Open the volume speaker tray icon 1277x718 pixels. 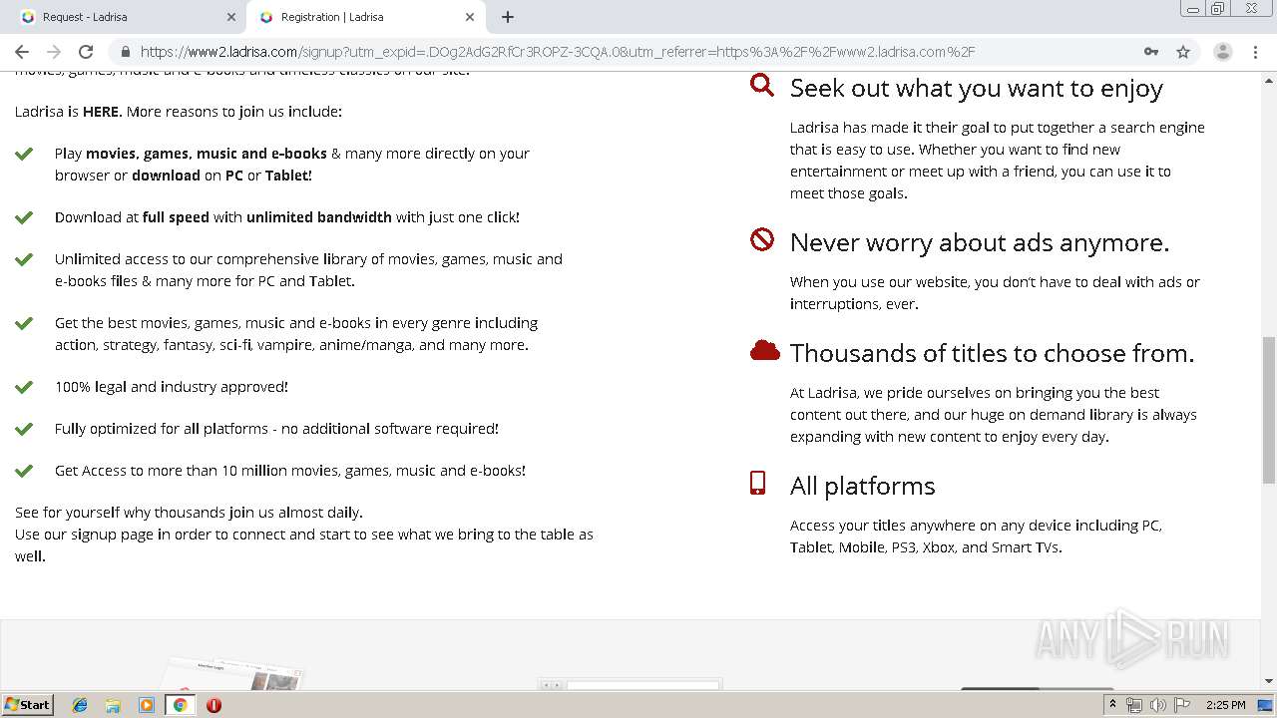tap(1157, 705)
